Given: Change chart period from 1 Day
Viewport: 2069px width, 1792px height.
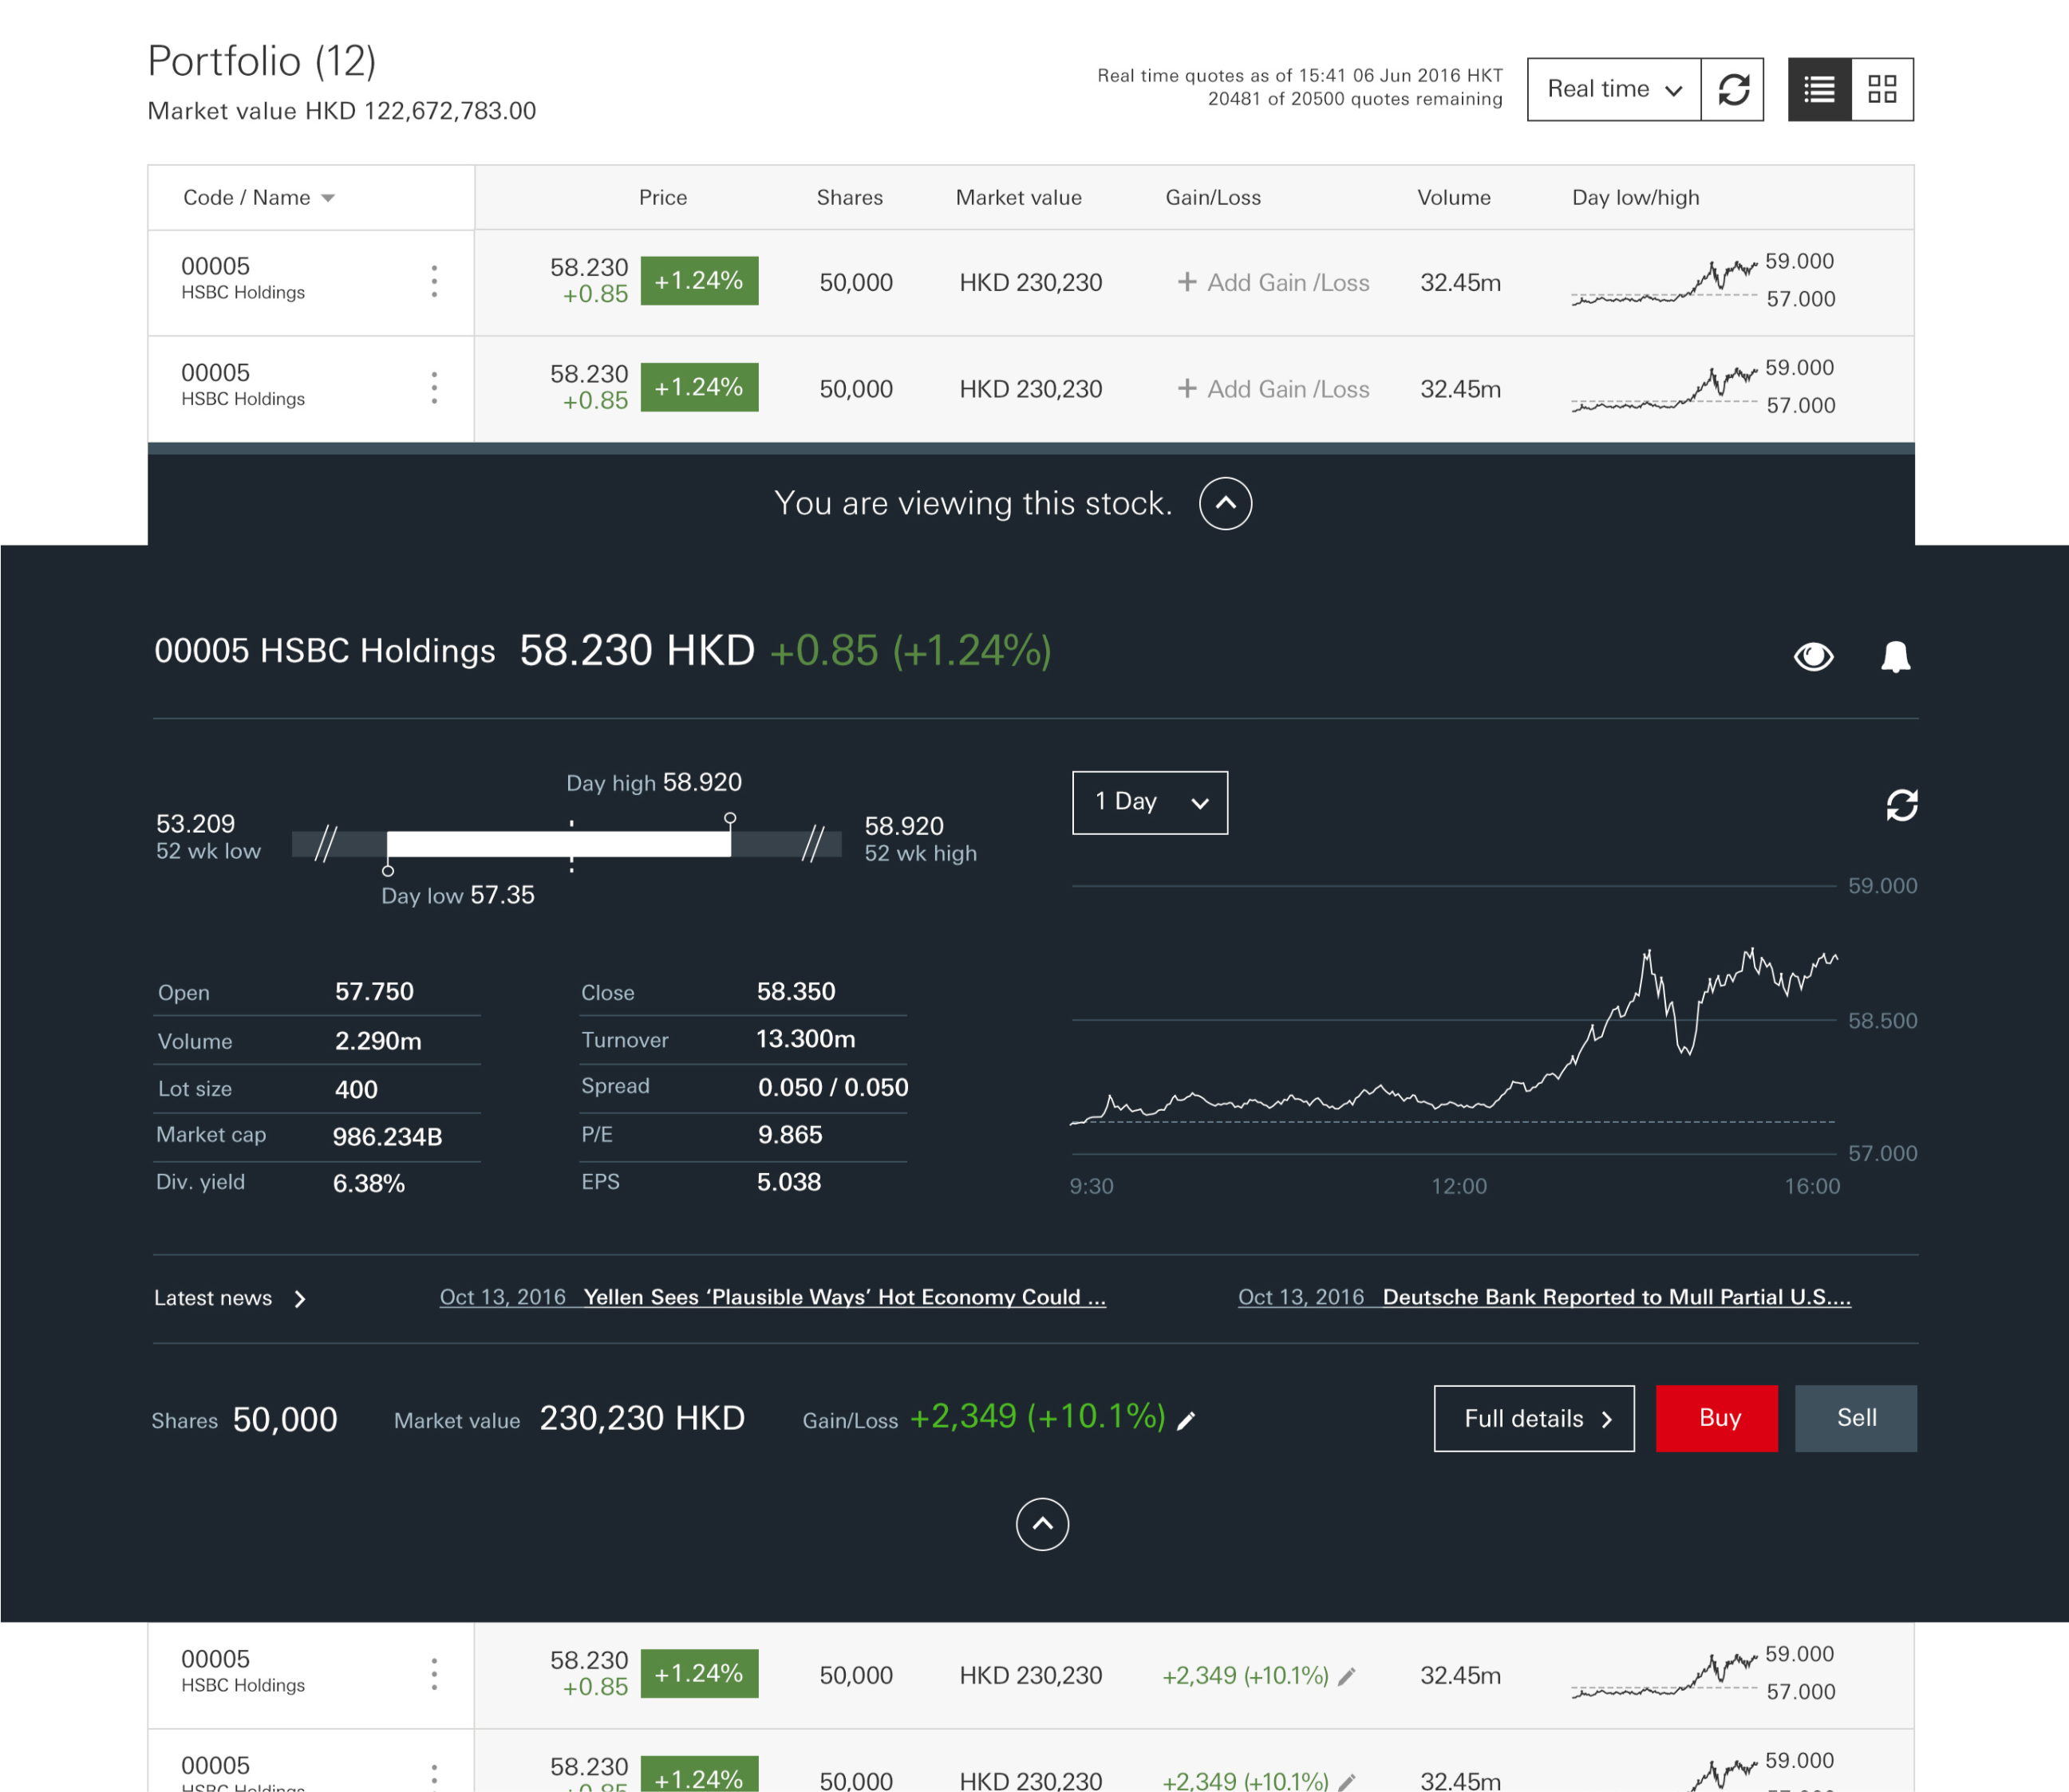Looking at the screenshot, I should (x=1148, y=802).
